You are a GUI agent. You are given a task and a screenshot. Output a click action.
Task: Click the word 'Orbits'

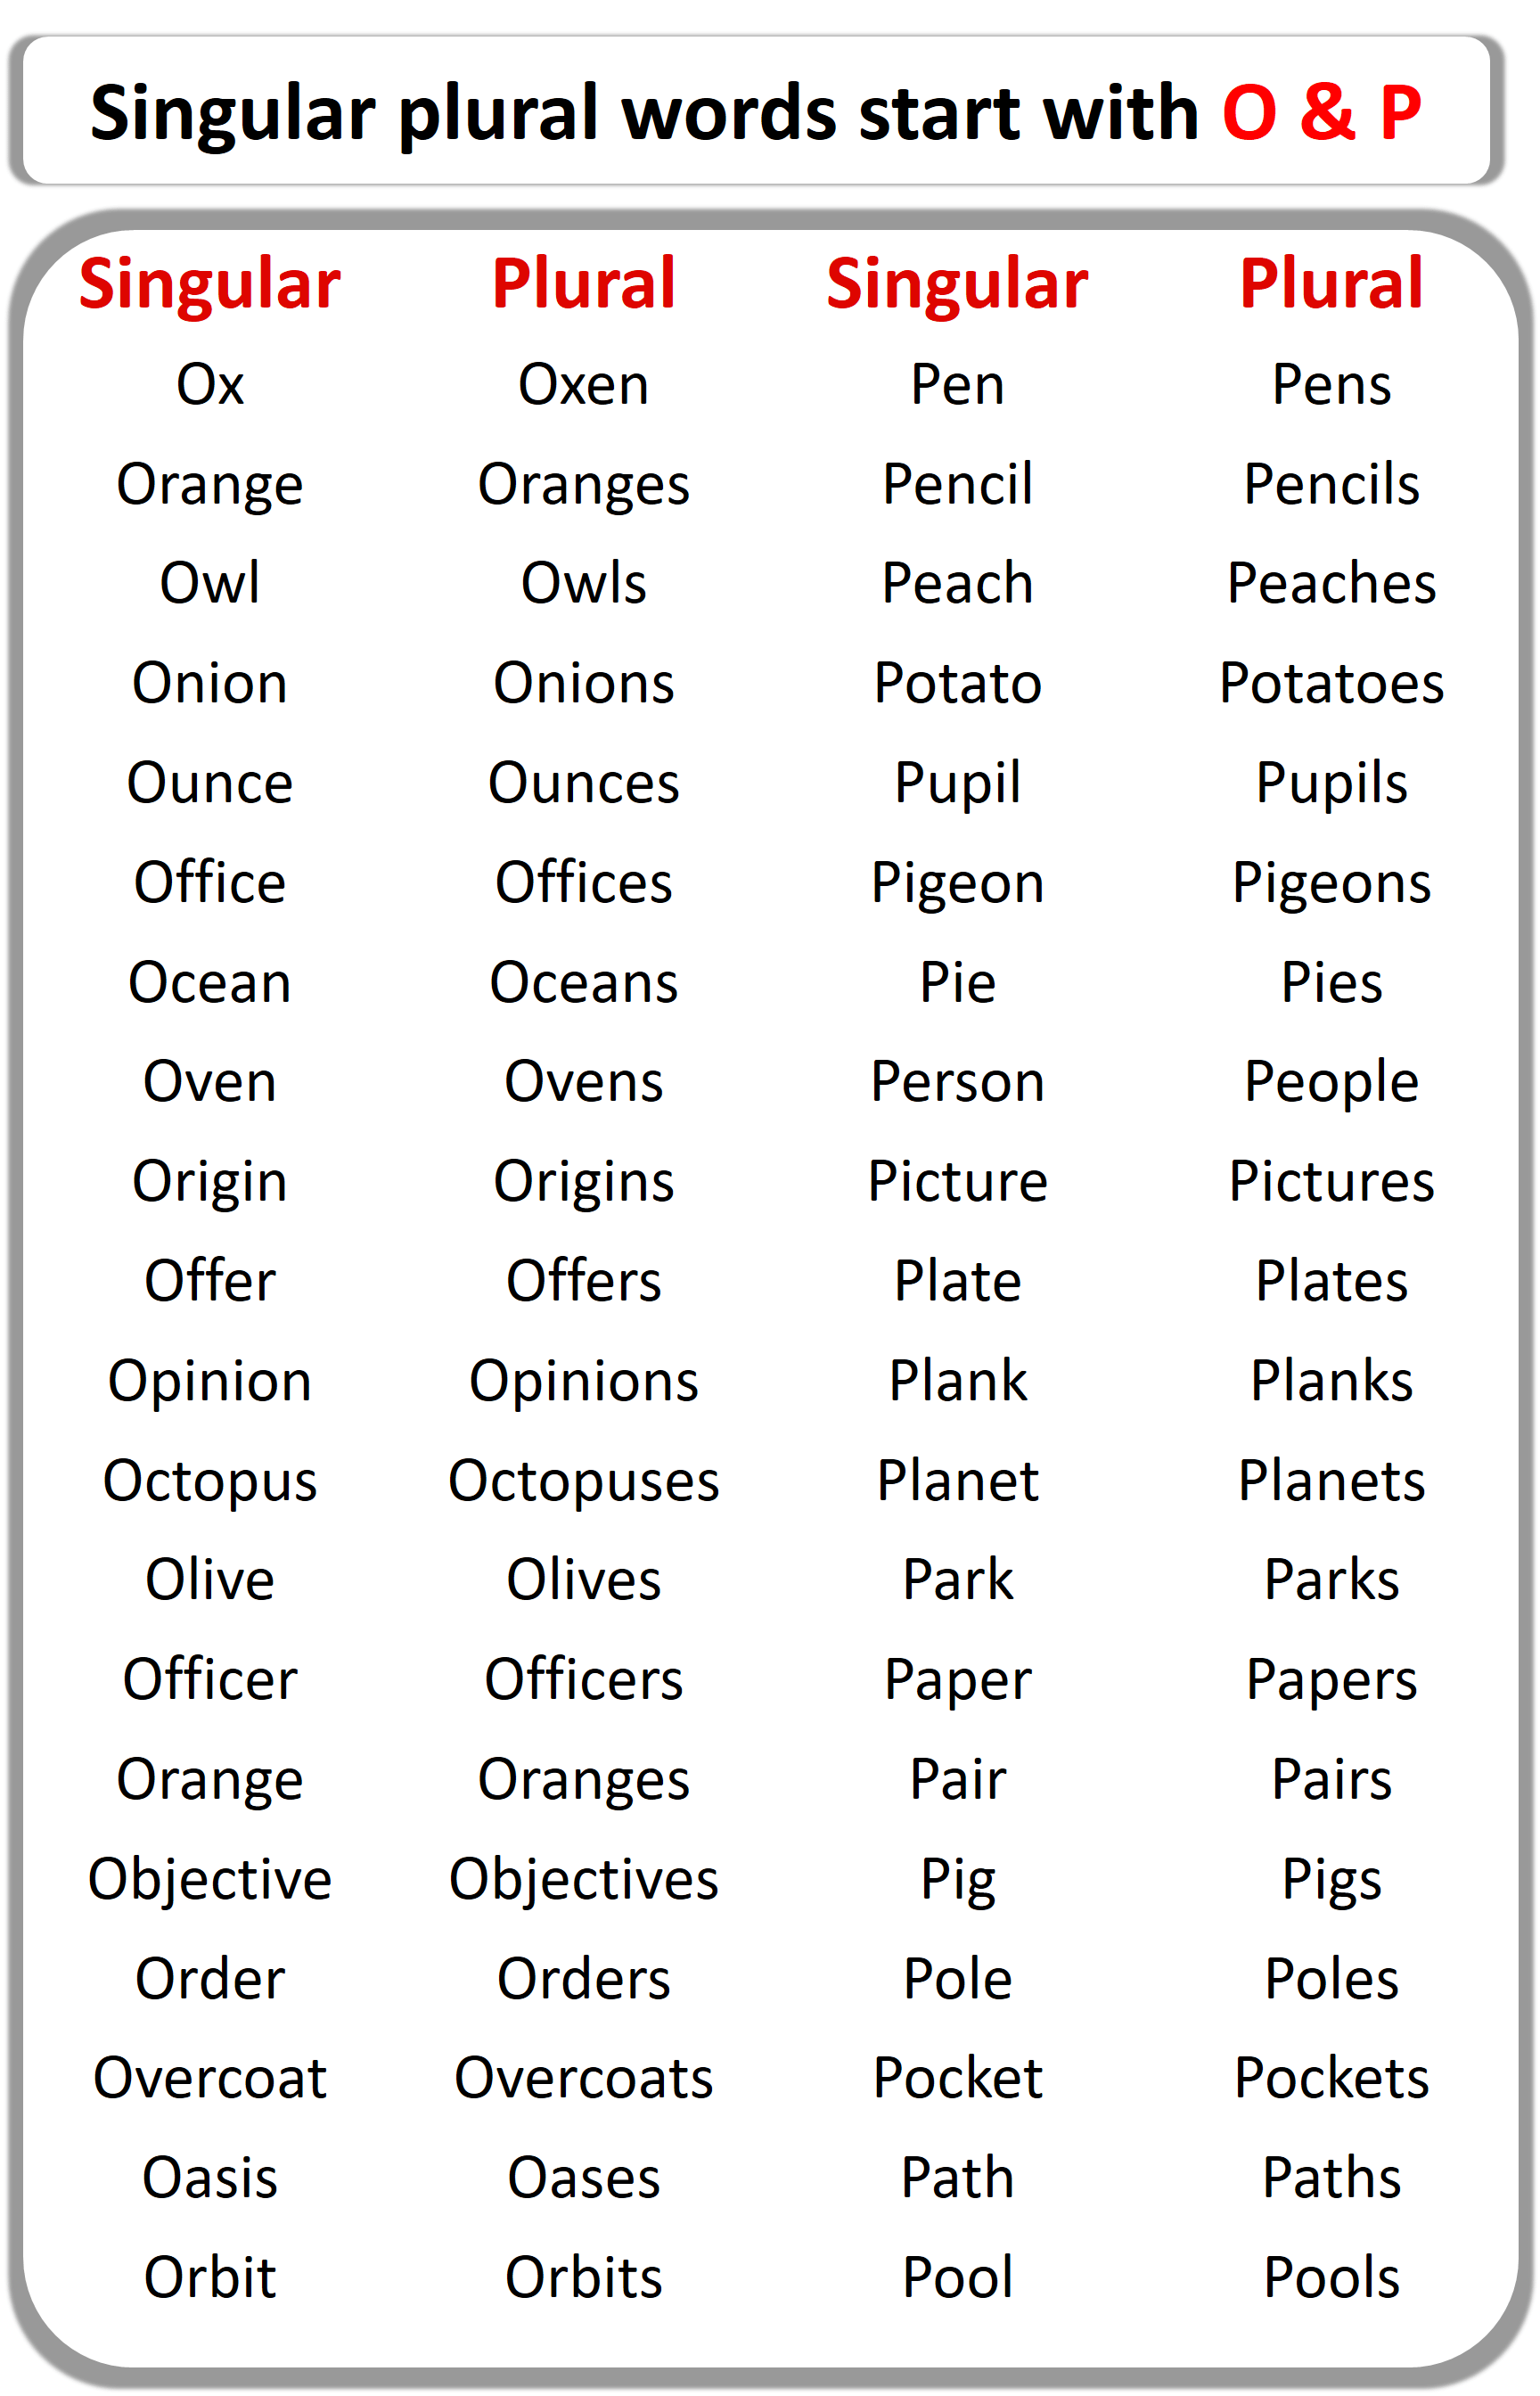pos(583,2278)
